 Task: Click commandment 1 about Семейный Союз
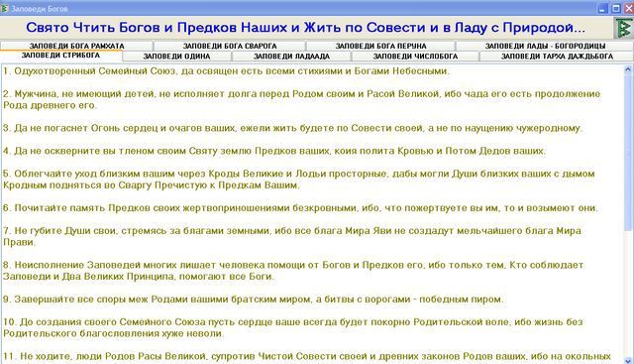[227, 71]
